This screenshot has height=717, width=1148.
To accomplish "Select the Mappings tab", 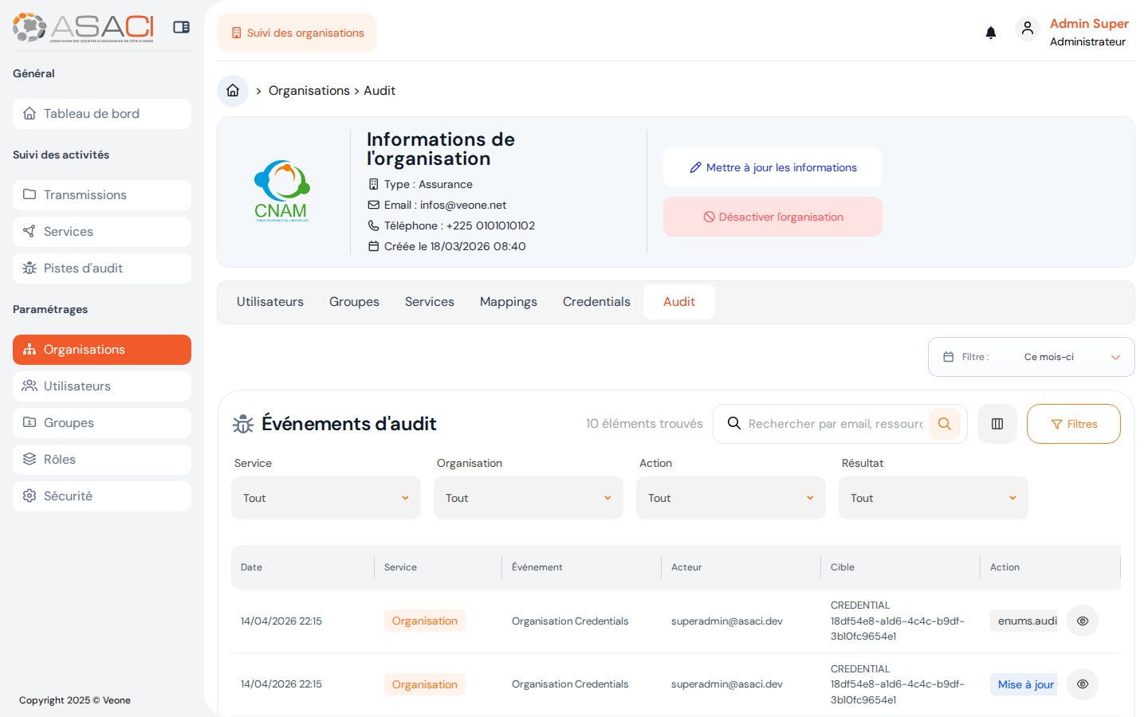I will point(508,301).
